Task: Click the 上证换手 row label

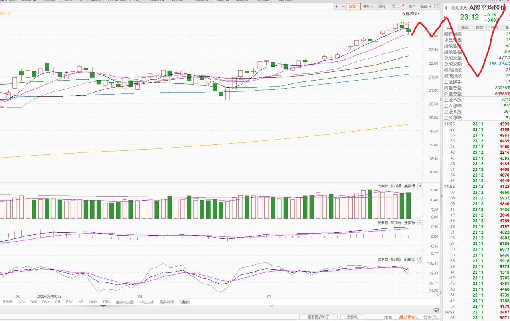Action: [453, 82]
